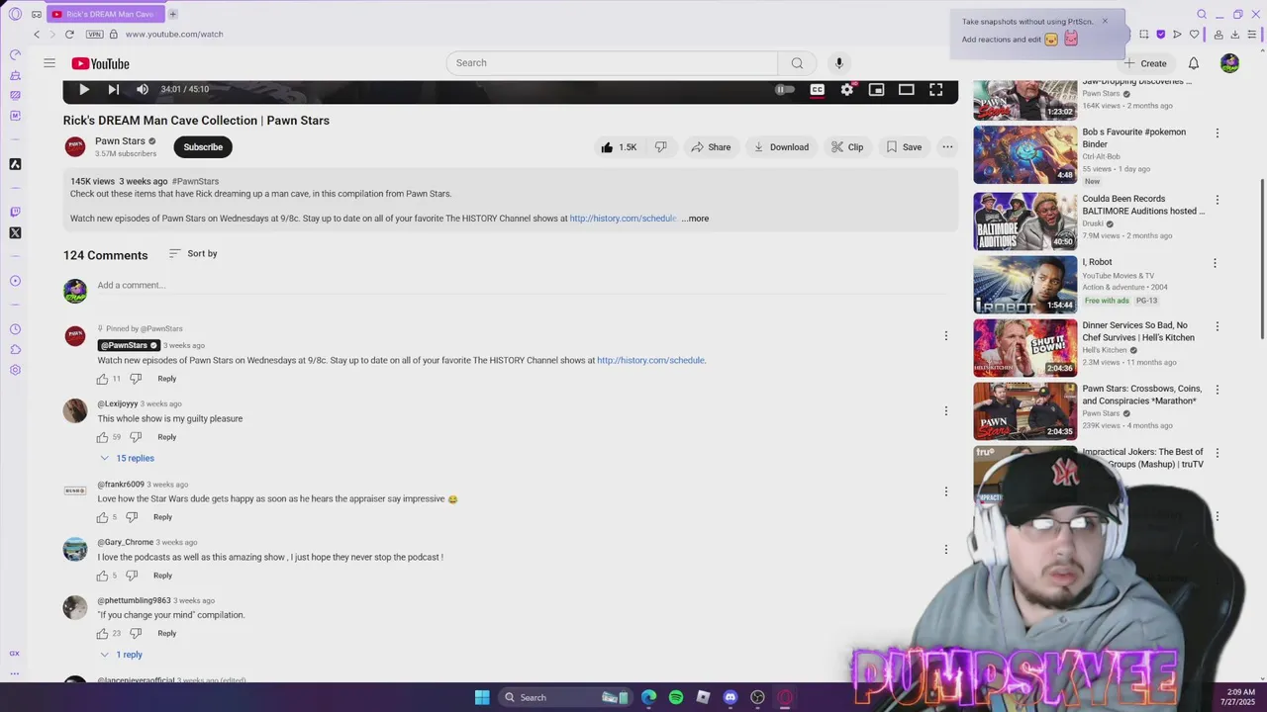The height and width of the screenshot is (712, 1267).
Task: Open Sort by comments dropdown
Action: pyautogui.click(x=193, y=254)
